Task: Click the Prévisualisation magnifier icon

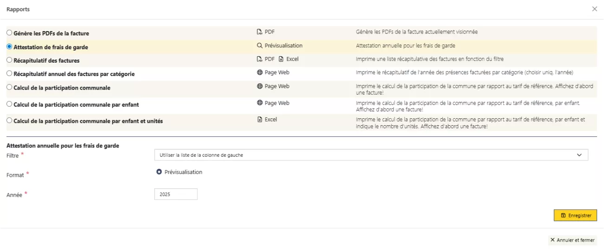Action: tap(260, 46)
